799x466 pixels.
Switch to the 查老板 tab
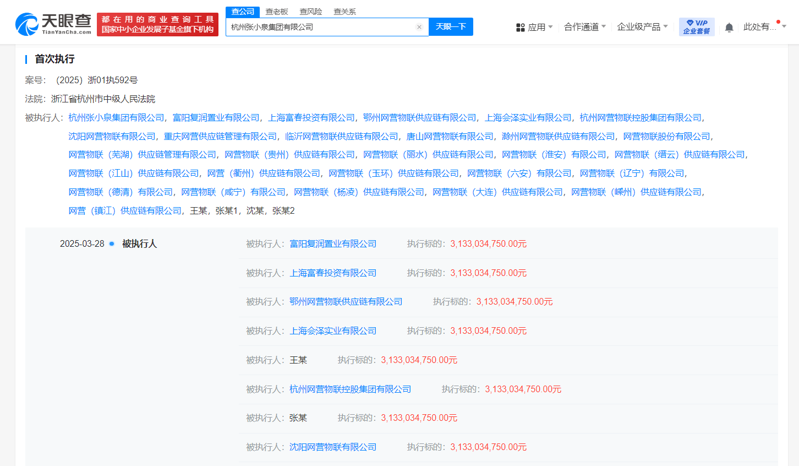(x=277, y=11)
